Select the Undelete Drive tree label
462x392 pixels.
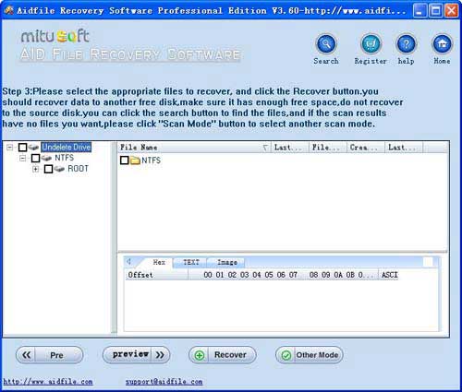67,148
